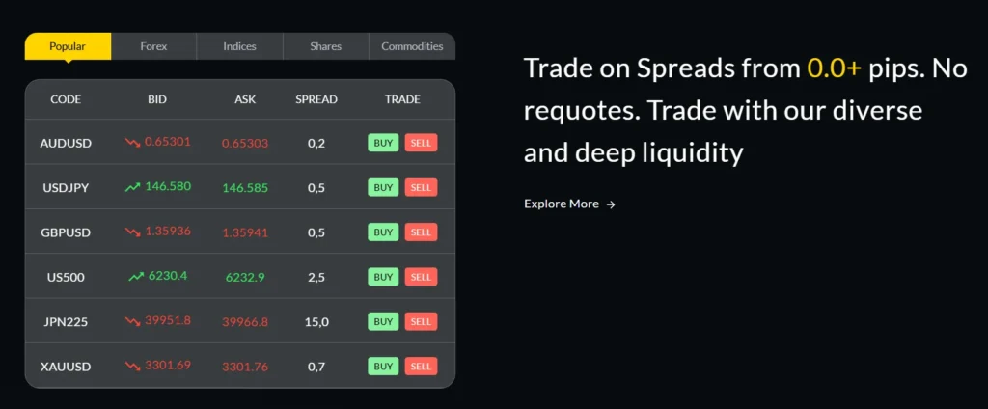Click the SPREAD column header
The height and width of the screenshot is (409, 988).
tap(316, 99)
